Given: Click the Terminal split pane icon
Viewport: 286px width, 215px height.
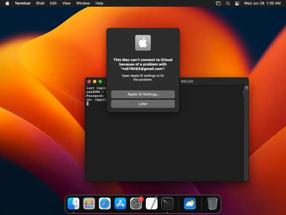Looking at the screenshot, I should (x=246, y=88).
